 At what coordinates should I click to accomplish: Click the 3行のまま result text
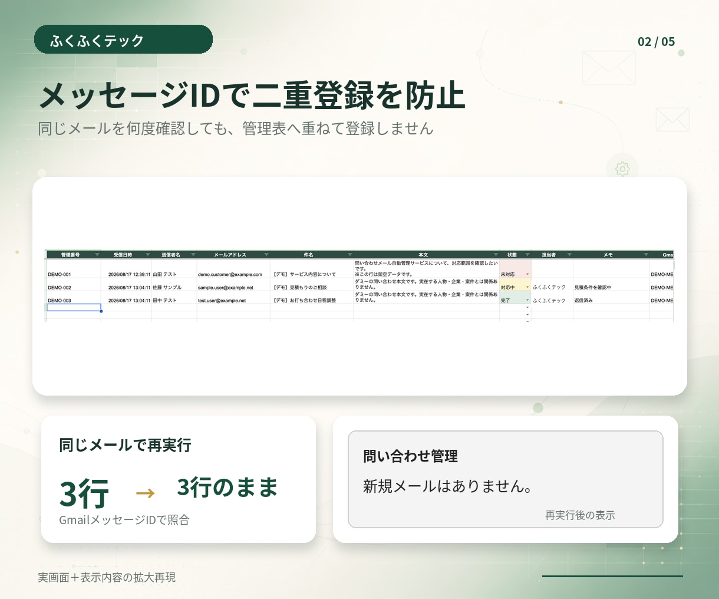click(x=227, y=488)
